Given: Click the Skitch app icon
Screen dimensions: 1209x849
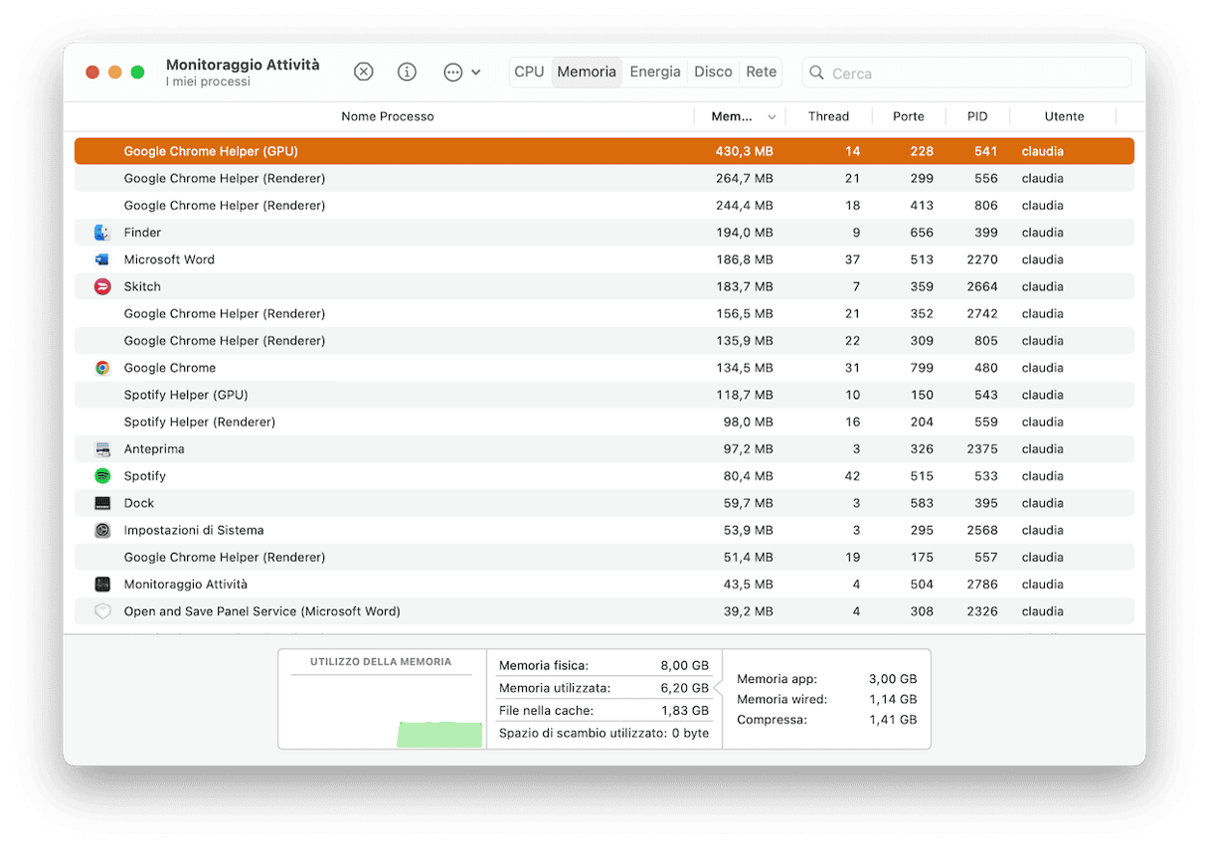Looking at the screenshot, I should click(x=102, y=286).
